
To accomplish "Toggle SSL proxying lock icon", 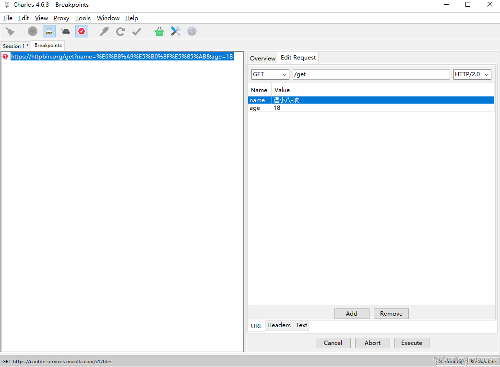I will [x=49, y=31].
